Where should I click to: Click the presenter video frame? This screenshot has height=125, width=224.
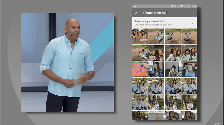67,62
